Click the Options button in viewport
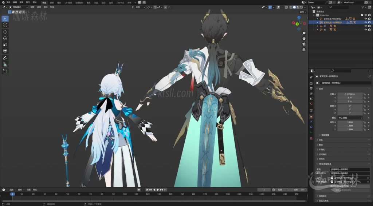 [x=303, y=12]
